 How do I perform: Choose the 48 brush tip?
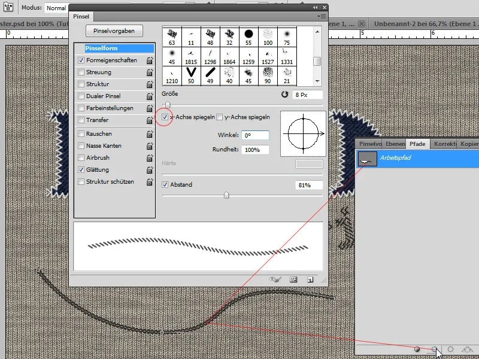pyautogui.click(x=210, y=37)
